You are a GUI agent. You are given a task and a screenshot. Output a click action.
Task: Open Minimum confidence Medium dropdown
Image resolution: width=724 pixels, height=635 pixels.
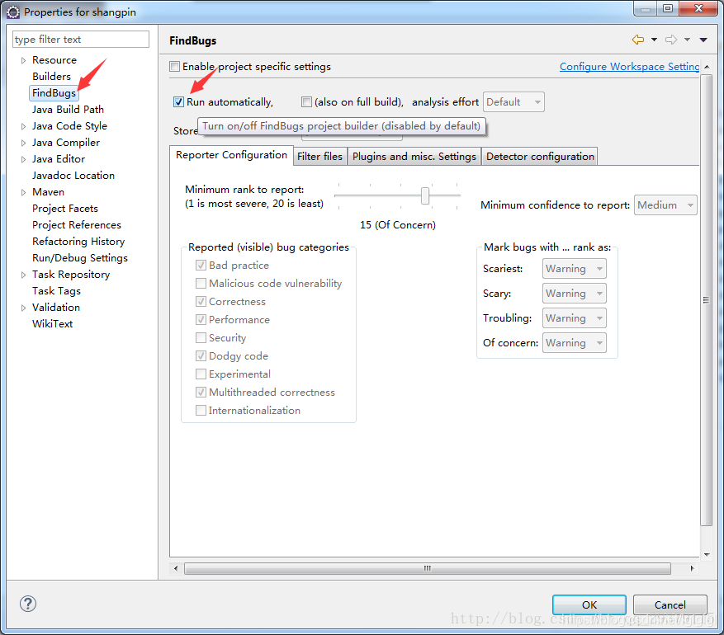pos(665,205)
